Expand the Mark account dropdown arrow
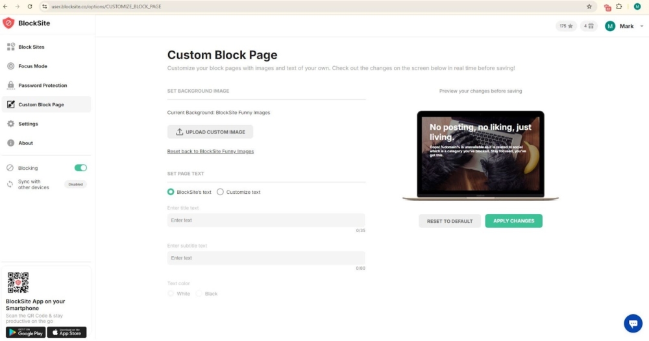This screenshot has height=341, width=649. (x=642, y=26)
